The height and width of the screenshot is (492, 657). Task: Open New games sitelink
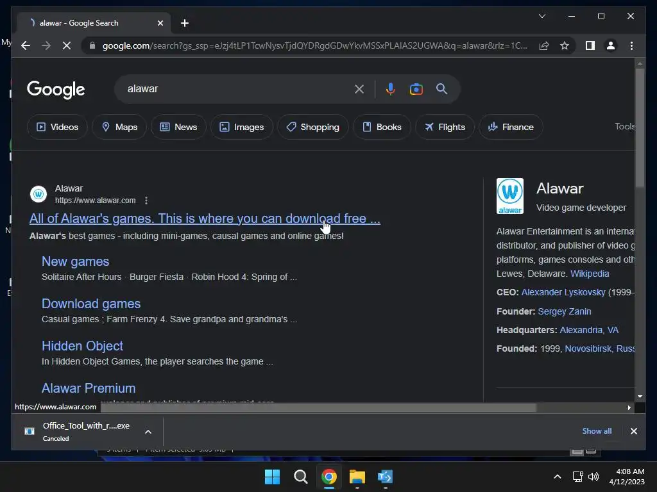click(x=76, y=261)
